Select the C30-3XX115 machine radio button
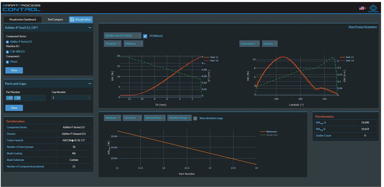This screenshot has height=187, width=384. [8, 52]
